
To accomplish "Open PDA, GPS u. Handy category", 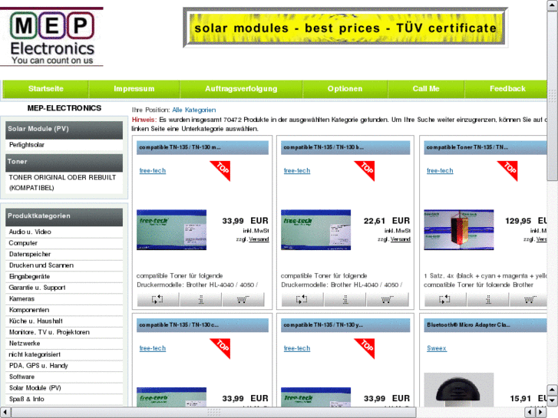I will 64,366.
